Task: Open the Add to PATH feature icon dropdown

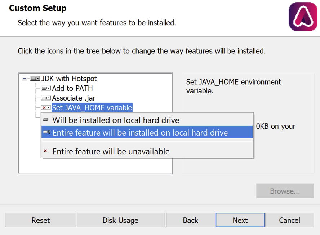Action: coord(46,88)
